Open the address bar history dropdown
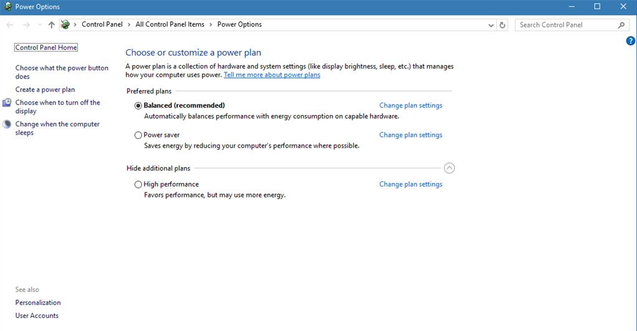Viewport: 637px width, 331px height. (491, 25)
